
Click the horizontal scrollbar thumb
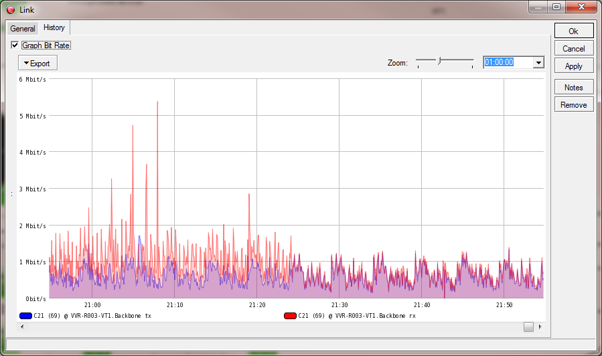click(x=528, y=327)
